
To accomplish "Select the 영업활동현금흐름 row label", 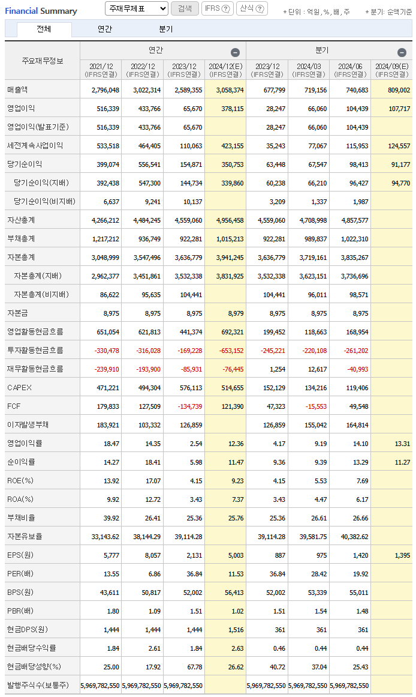I will click(35, 331).
